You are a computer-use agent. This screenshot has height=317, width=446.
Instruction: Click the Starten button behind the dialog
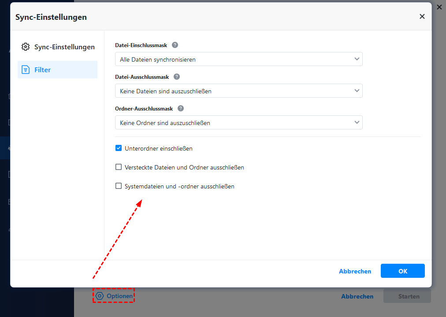tap(409, 296)
